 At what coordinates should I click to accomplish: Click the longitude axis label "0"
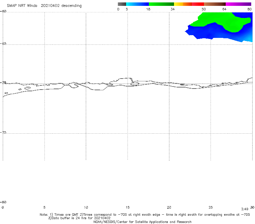(x=3, y=207)
